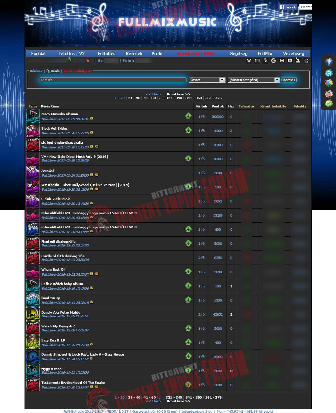The height and width of the screenshot is (413, 336).
Task: Click the 45652 points value
Action: 218,315
